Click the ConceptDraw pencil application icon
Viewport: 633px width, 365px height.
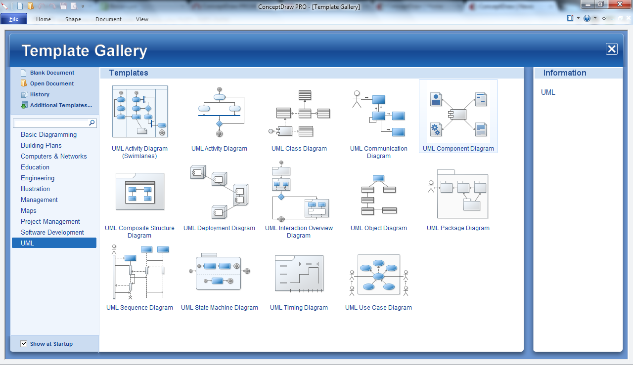[5, 6]
